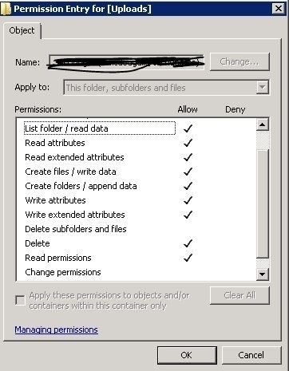Confirm with the OK button

[187, 355]
